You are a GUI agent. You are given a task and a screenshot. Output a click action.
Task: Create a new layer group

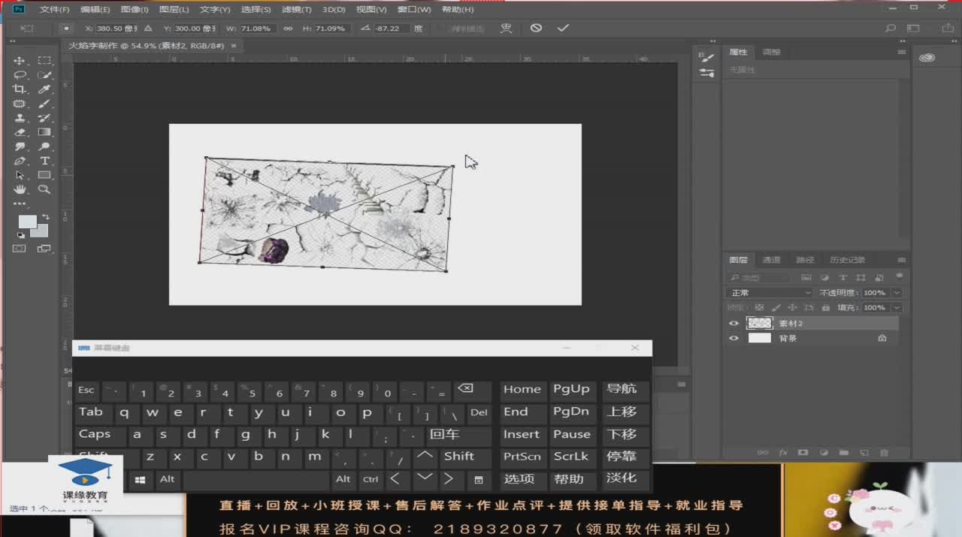click(x=843, y=453)
